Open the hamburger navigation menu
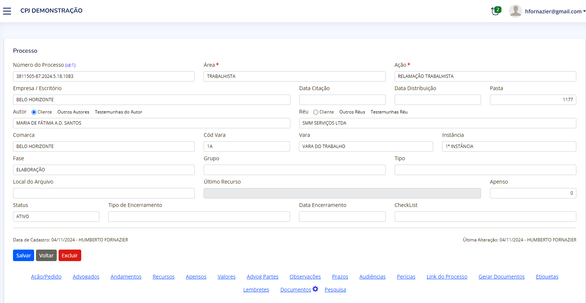The width and height of the screenshot is (586, 303). [x=7, y=11]
